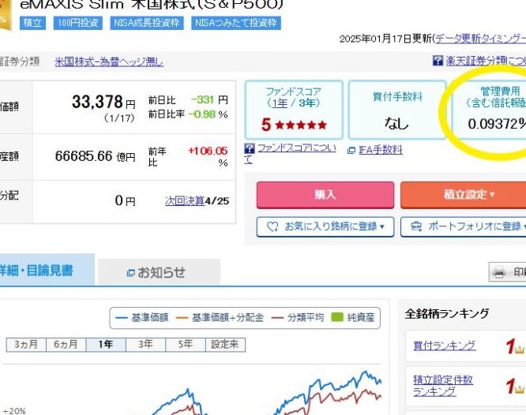The image size is (526, 415).
Task: Select the 5年 chart period
Action: pyautogui.click(x=186, y=345)
